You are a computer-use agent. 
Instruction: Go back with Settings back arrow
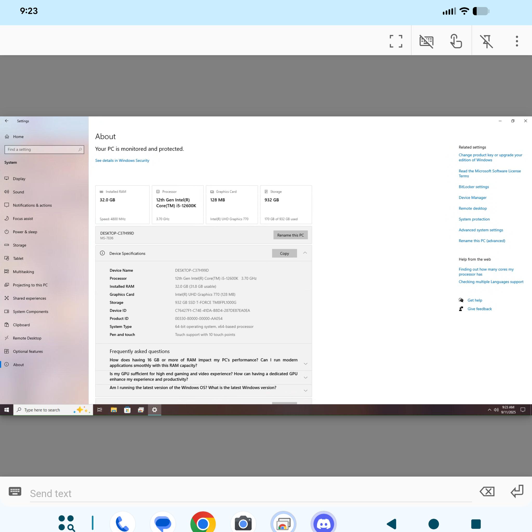point(6,121)
